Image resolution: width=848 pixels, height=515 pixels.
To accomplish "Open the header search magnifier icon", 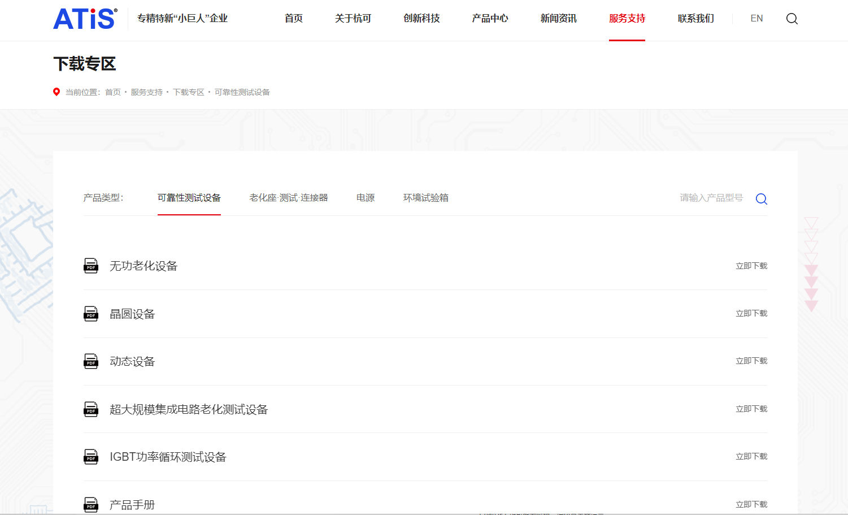I will 792,19.
